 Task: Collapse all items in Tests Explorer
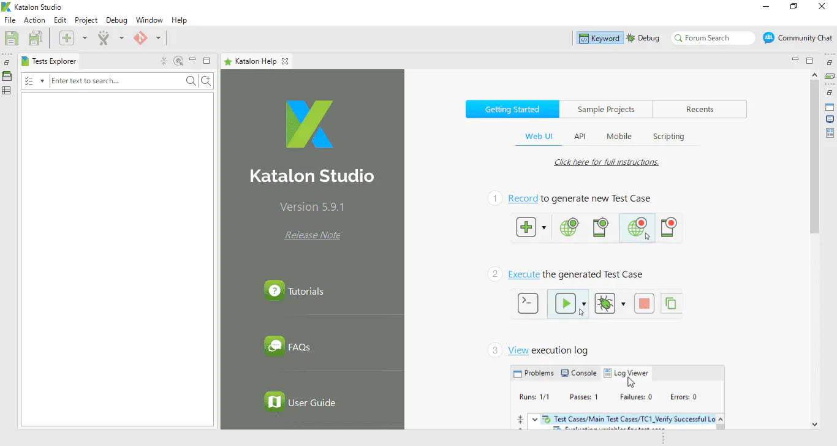coord(164,61)
